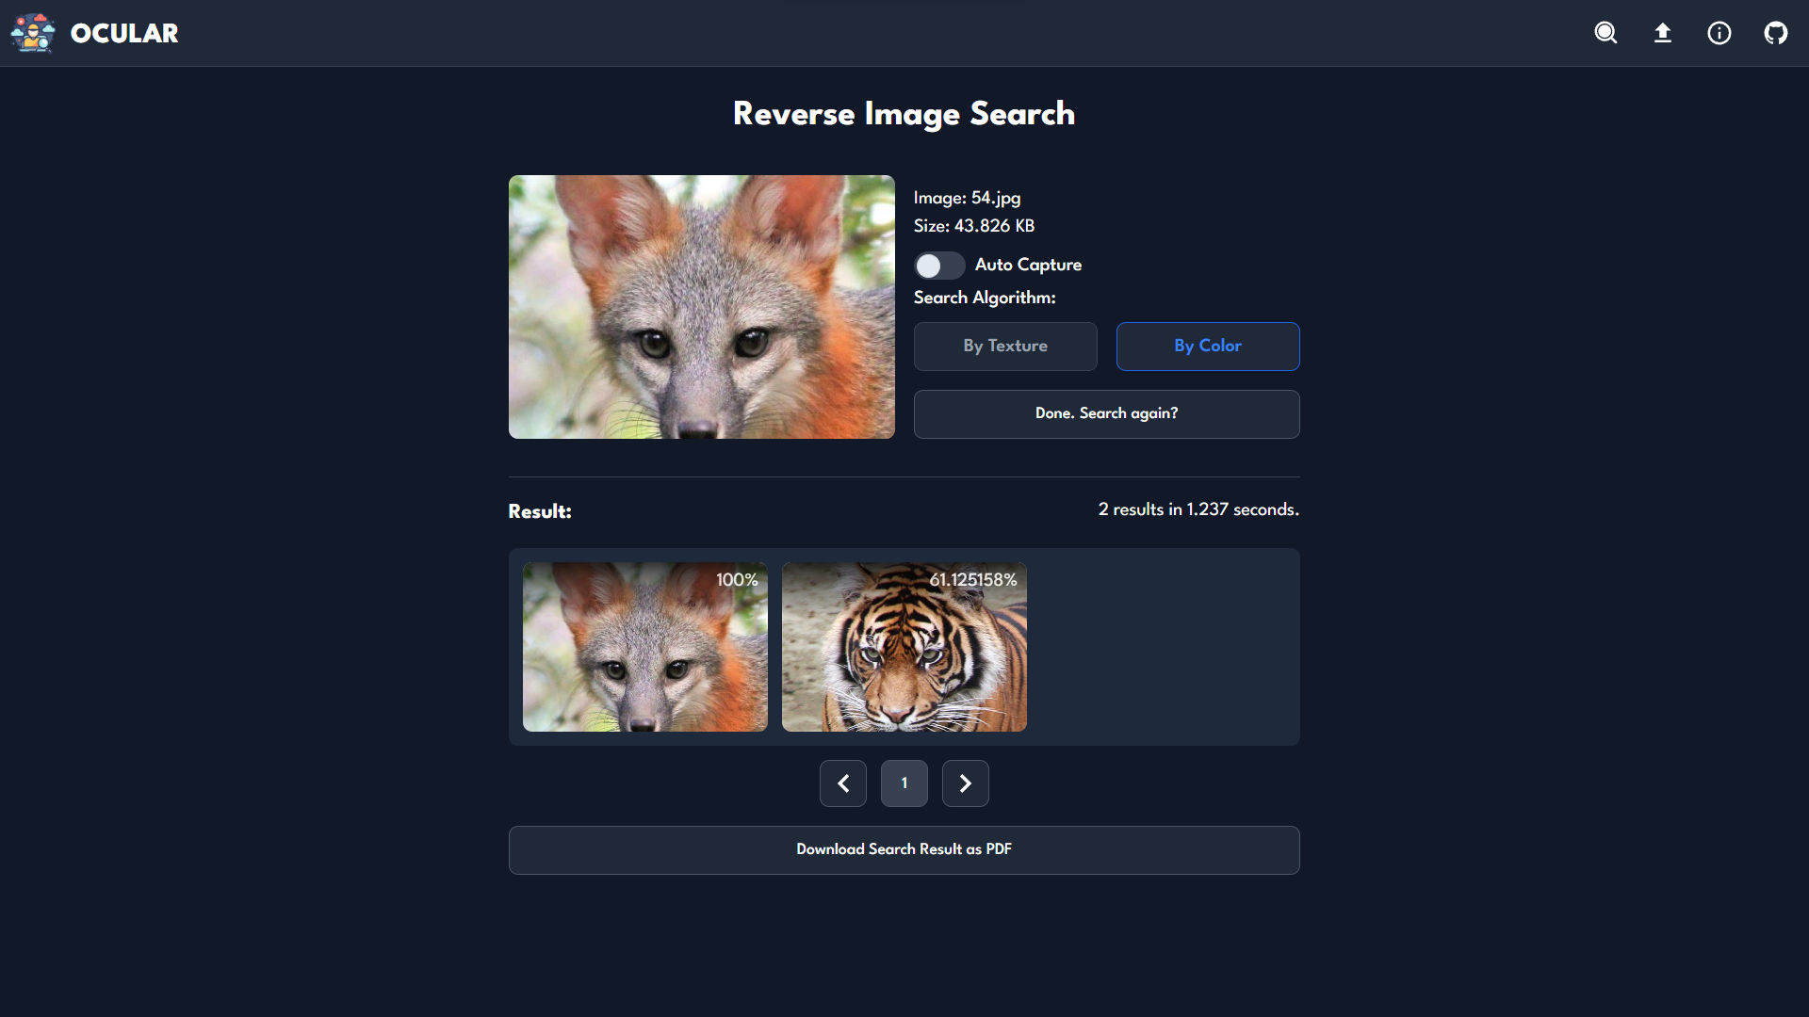Open the search icon in navbar
This screenshot has height=1017, width=1809.
(x=1605, y=33)
